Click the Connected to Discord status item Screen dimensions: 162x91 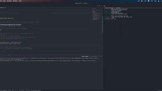(36, 90)
